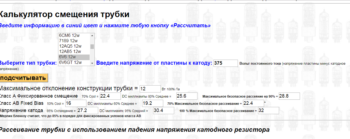Click the 90% max dissipation field 28.8
This screenshot has height=139, width=350.
(289, 96)
